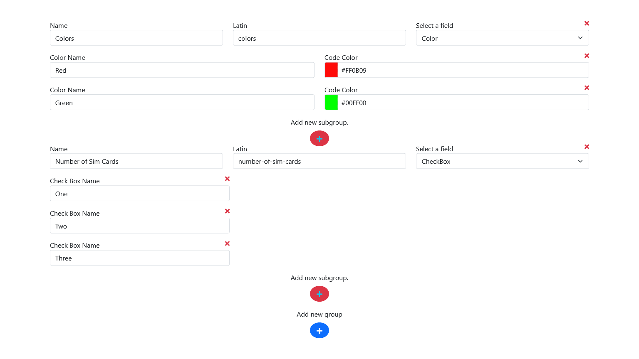Delete the "Two" checkbox row
The width and height of the screenshot is (639, 359).
(227, 211)
